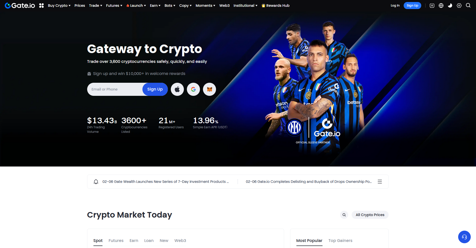Toggle dark mode moon icon
This screenshot has height=248, width=476.
[450, 6]
